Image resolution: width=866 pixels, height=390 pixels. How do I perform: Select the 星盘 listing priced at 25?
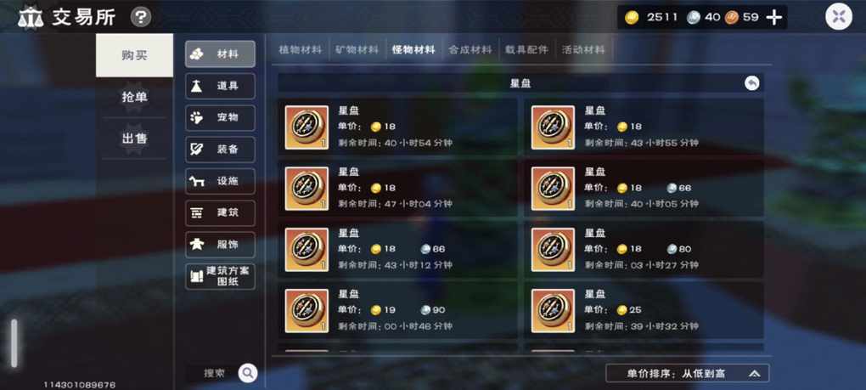(644, 311)
